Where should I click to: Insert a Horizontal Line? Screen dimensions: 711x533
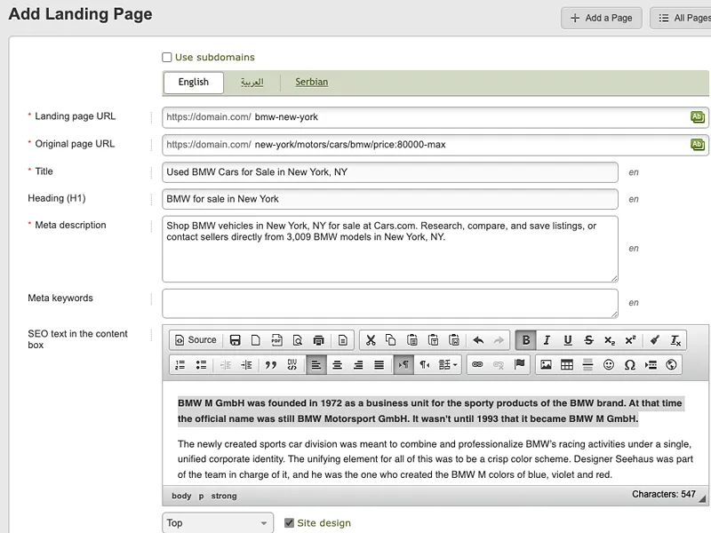[x=587, y=364]
